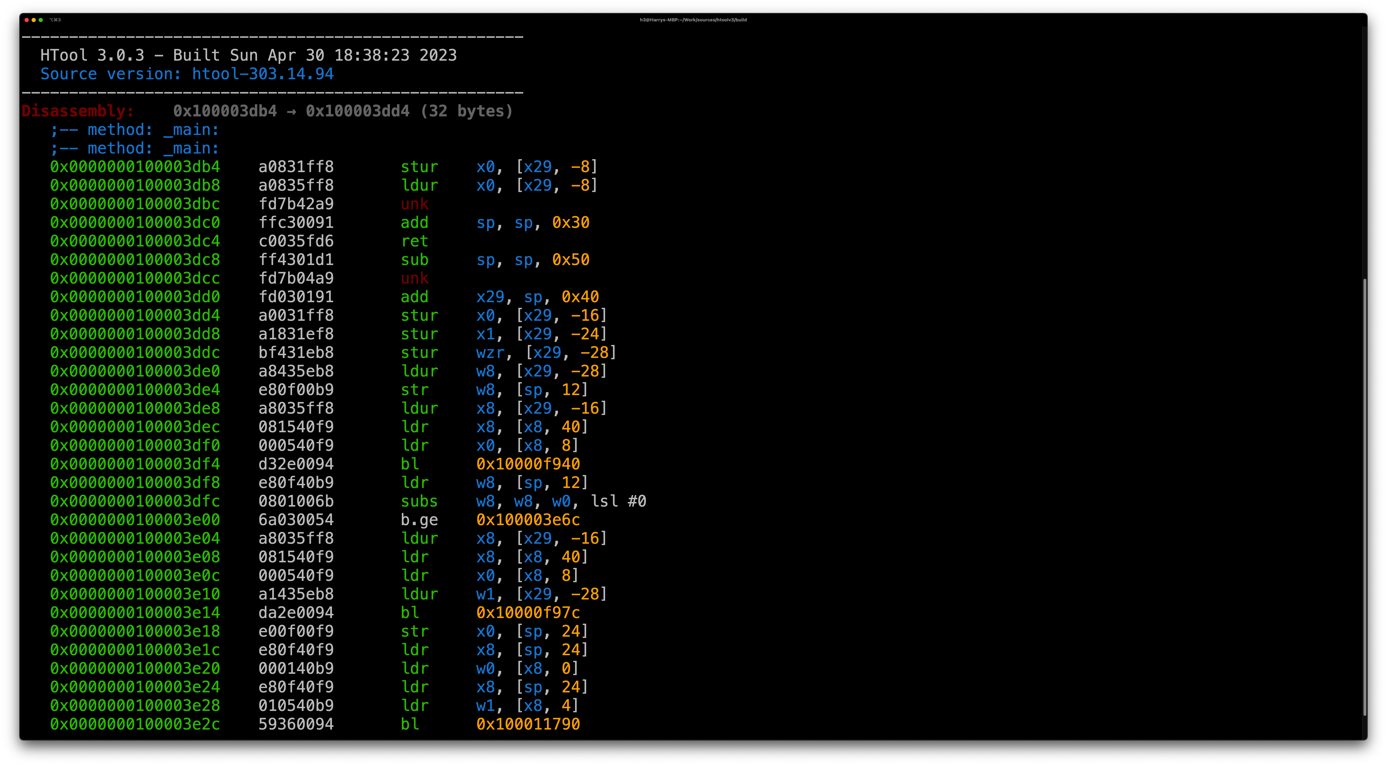Click the 'str' mnemonic at 0x0000000100003de4
Image resolution: width=1387 pixels, height=766 pixels.
click(x=414, y=390)
